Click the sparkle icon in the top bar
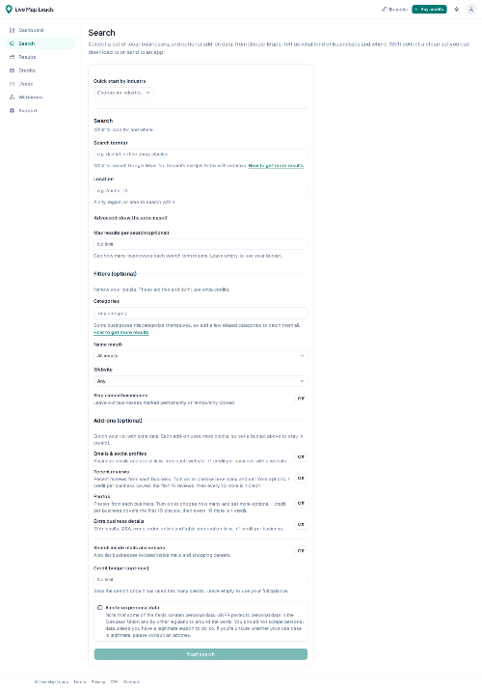Image resolution: width=482 pixels, height=690 pixels. [457, 10]
